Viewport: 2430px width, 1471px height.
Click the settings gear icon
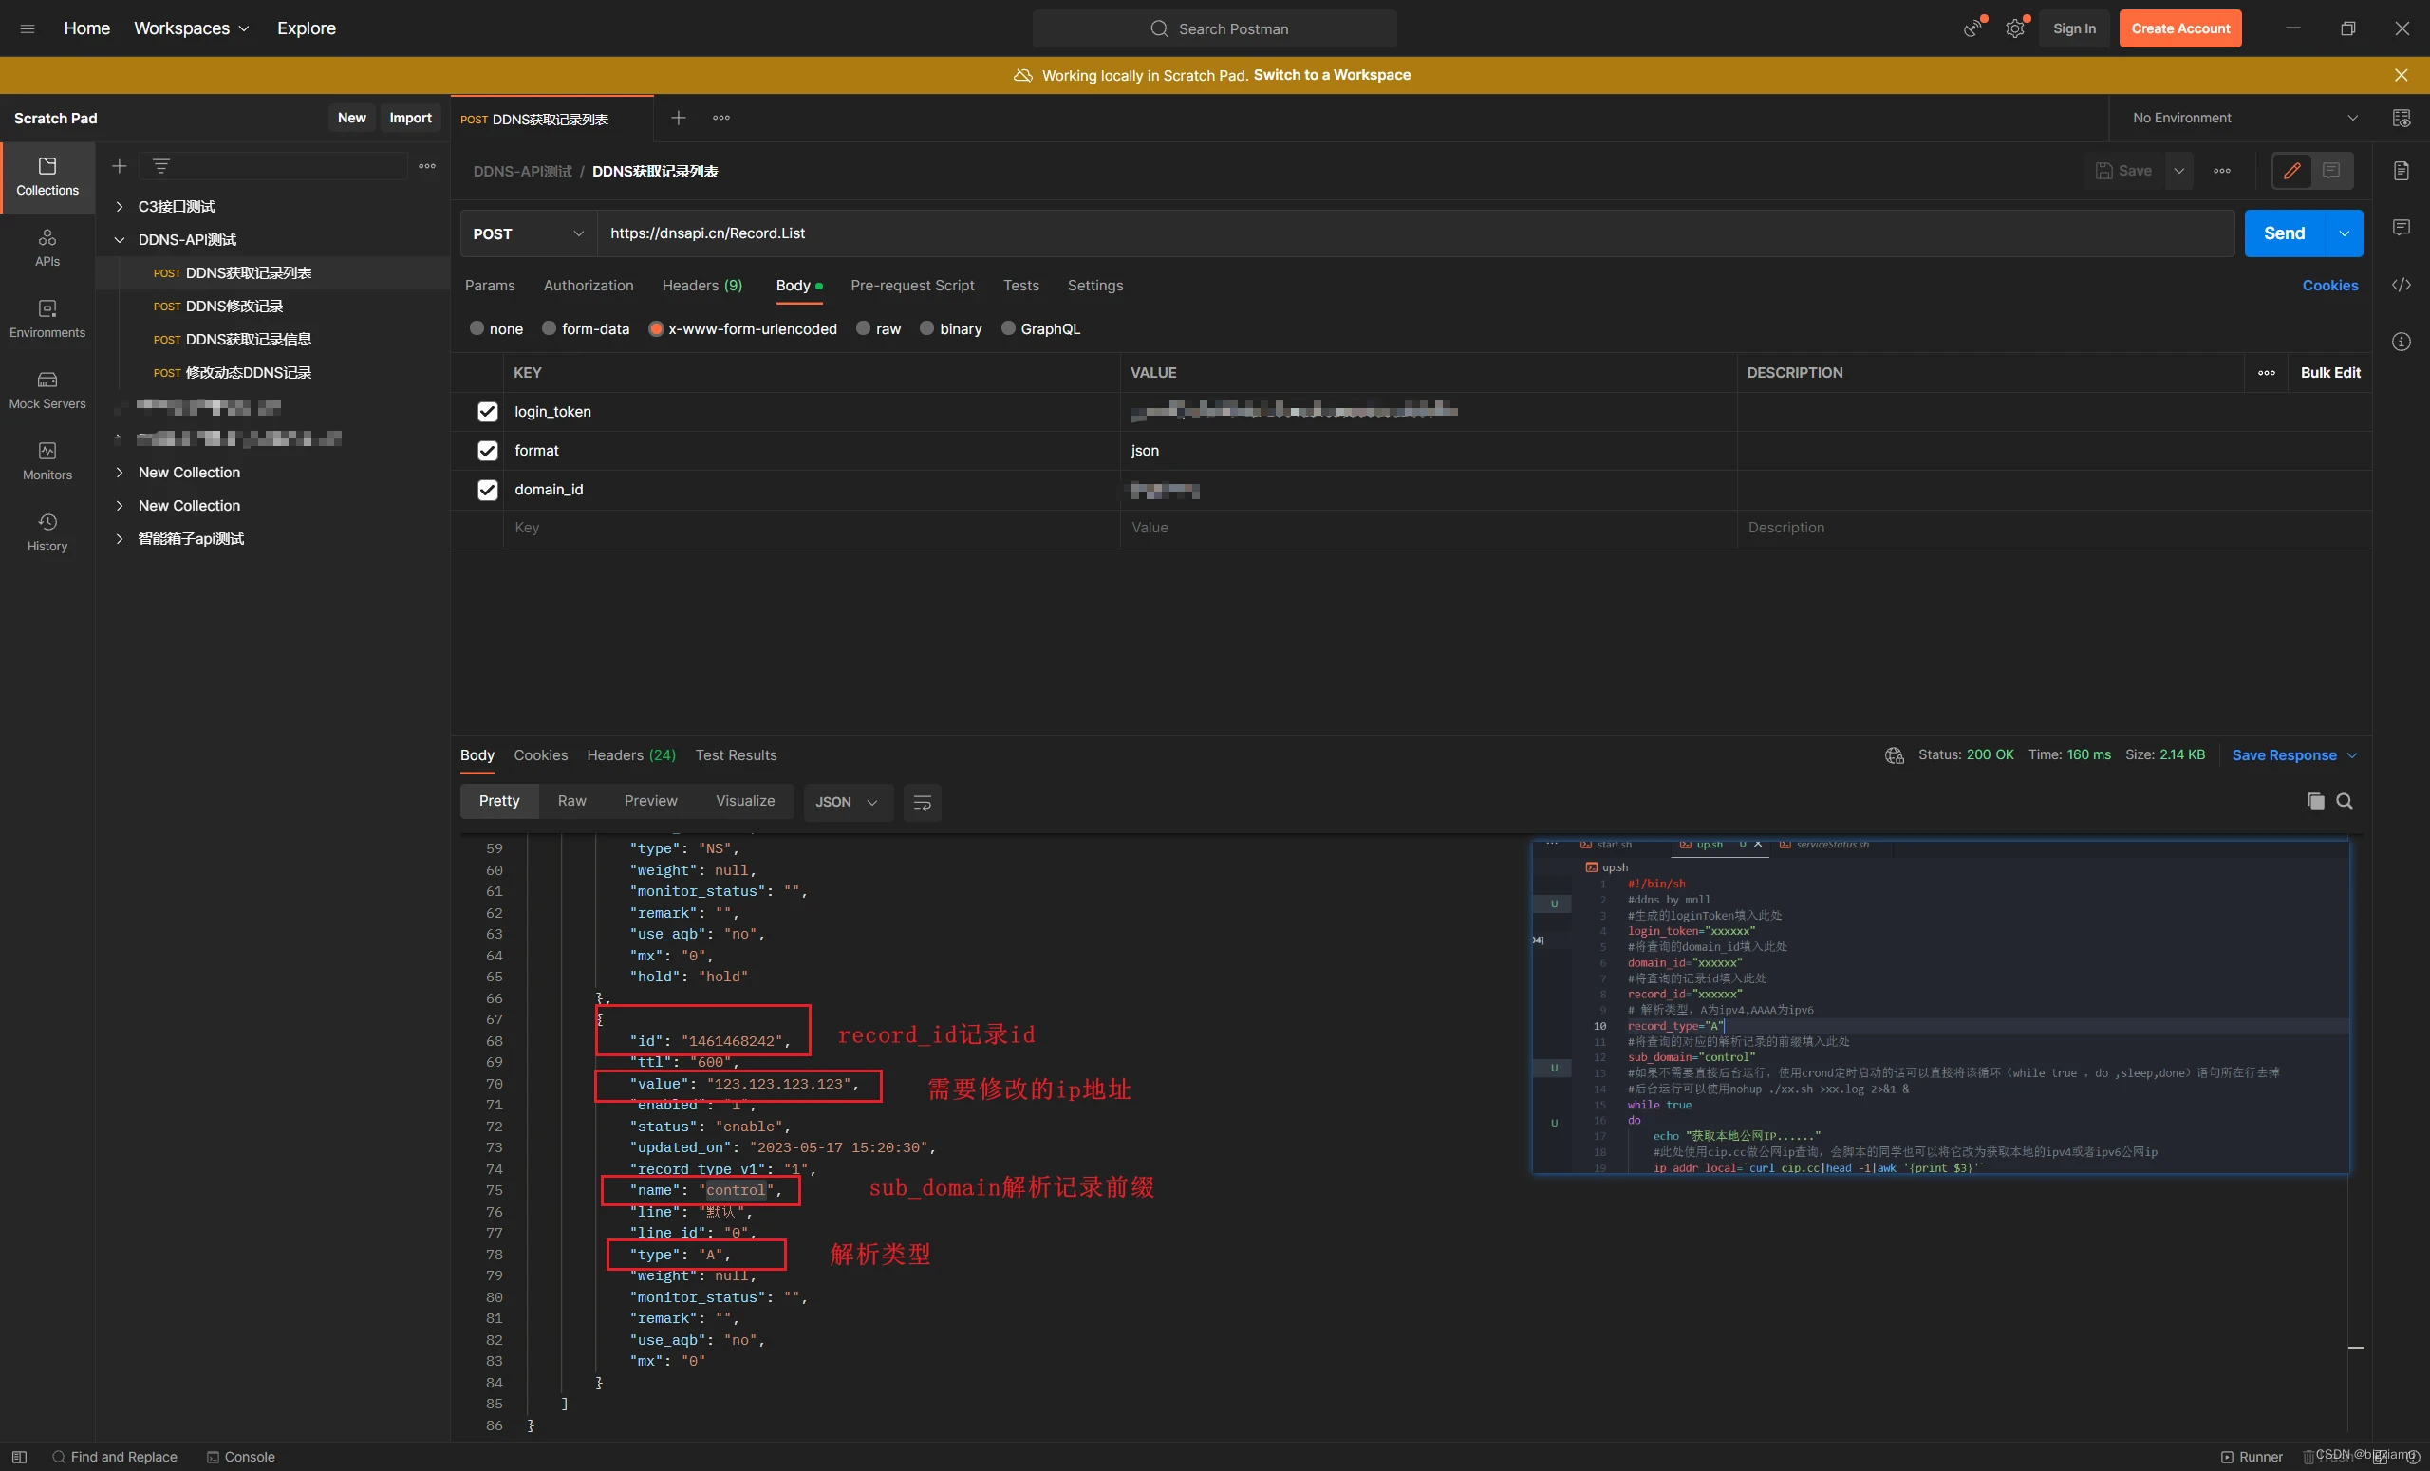click(x=2015, y=28)
